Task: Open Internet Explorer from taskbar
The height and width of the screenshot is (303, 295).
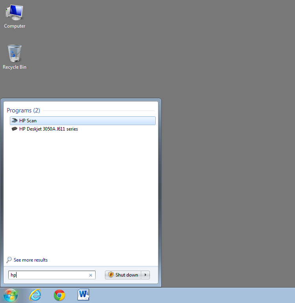Action: tap(35, 295)
